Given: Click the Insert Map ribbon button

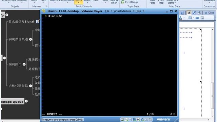Looking at the screenshot, I should coord(161,2).
